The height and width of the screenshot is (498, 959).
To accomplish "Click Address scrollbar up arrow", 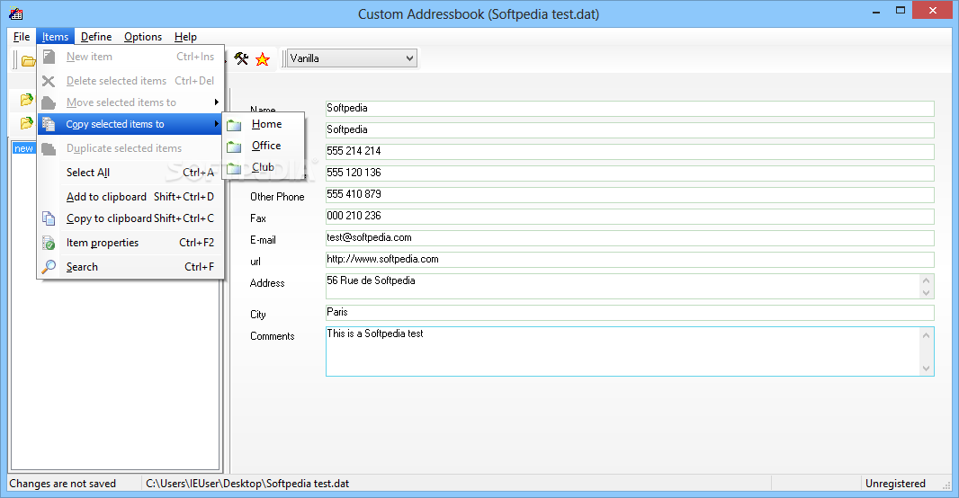I will [x=926, y=280].
